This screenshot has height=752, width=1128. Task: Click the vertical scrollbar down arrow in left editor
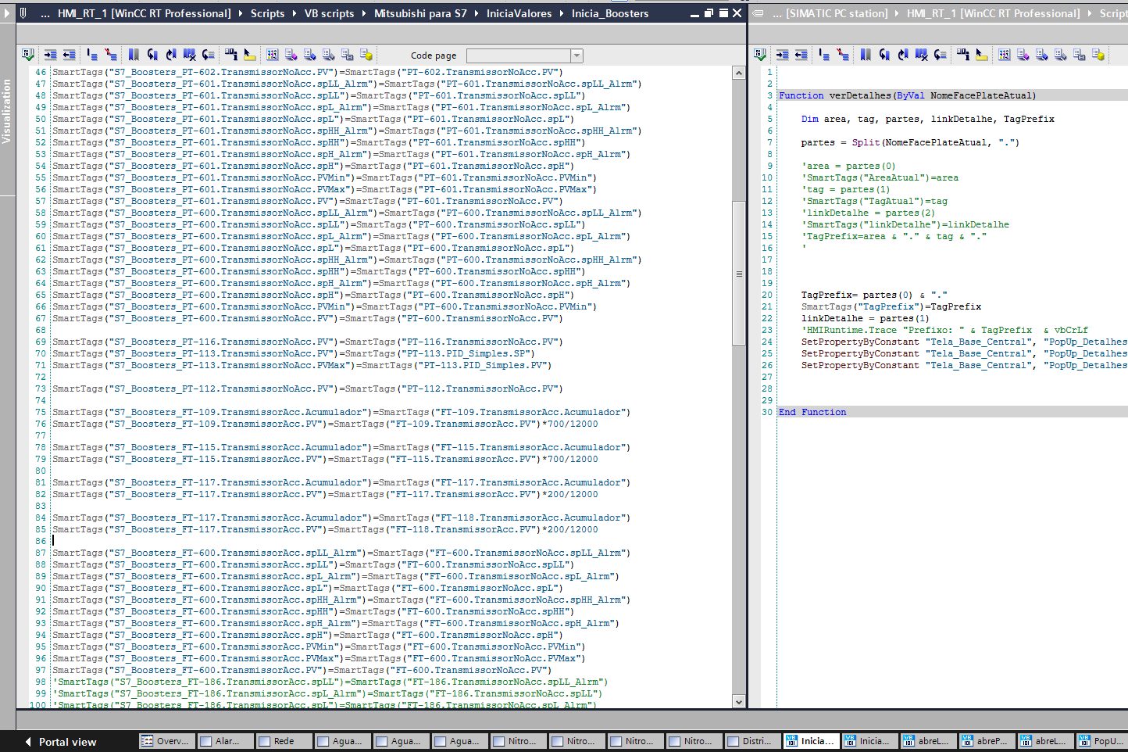pyautogui.click(x=739, y=702)
